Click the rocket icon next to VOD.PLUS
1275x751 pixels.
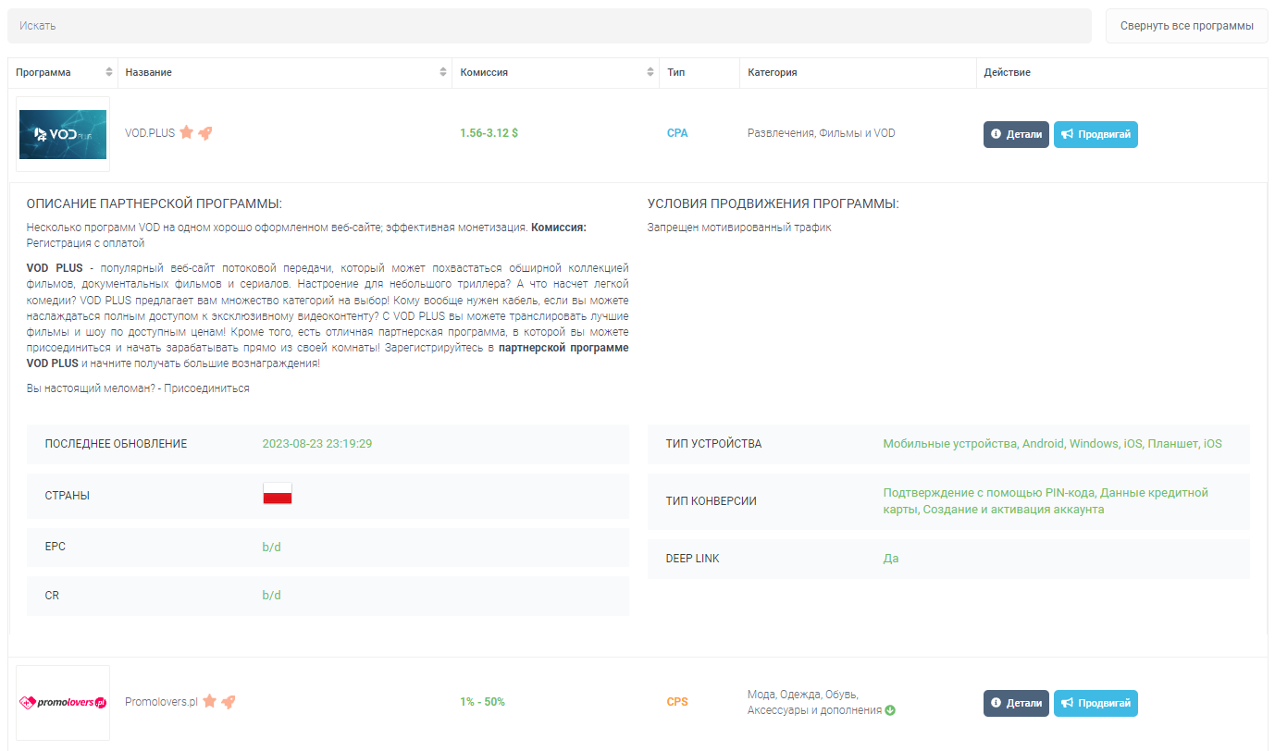[205, 132]
